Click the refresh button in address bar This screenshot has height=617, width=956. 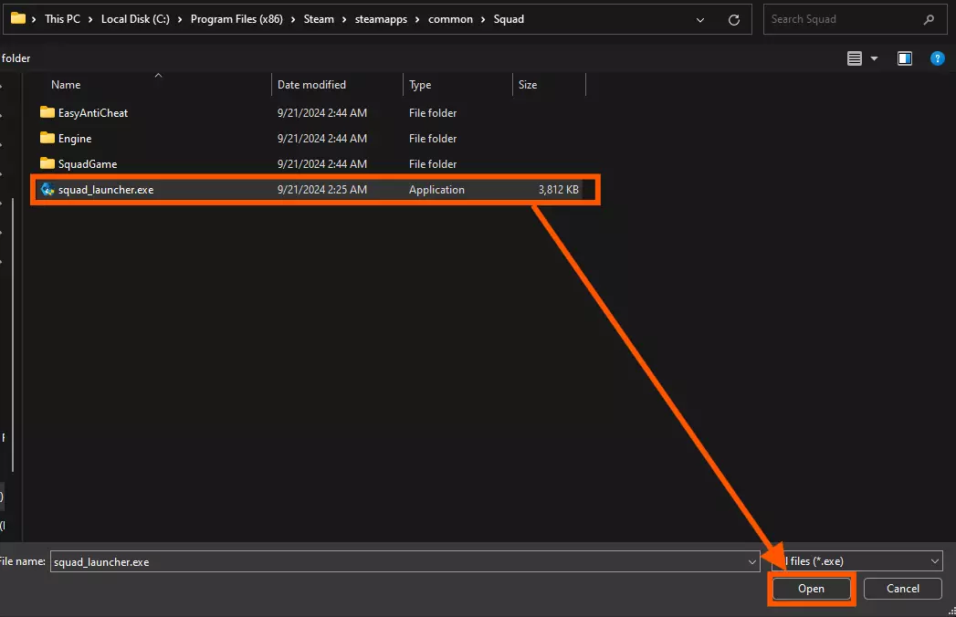[x=734, y=19]
